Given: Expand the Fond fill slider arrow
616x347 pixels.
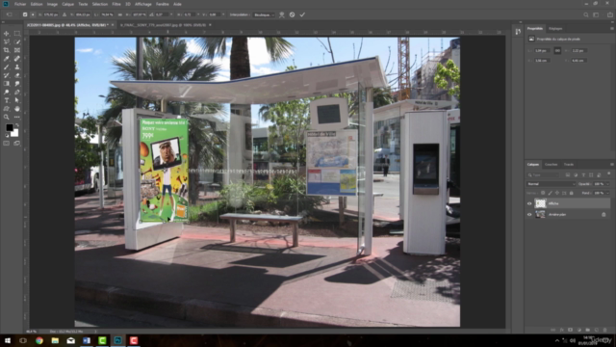Looking at the screenshot, I should 607,193.
